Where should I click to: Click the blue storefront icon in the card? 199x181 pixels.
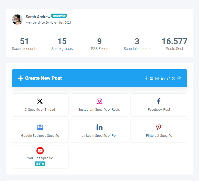click(40, 127)
